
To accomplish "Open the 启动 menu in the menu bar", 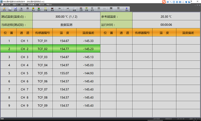I will point(23,5).
